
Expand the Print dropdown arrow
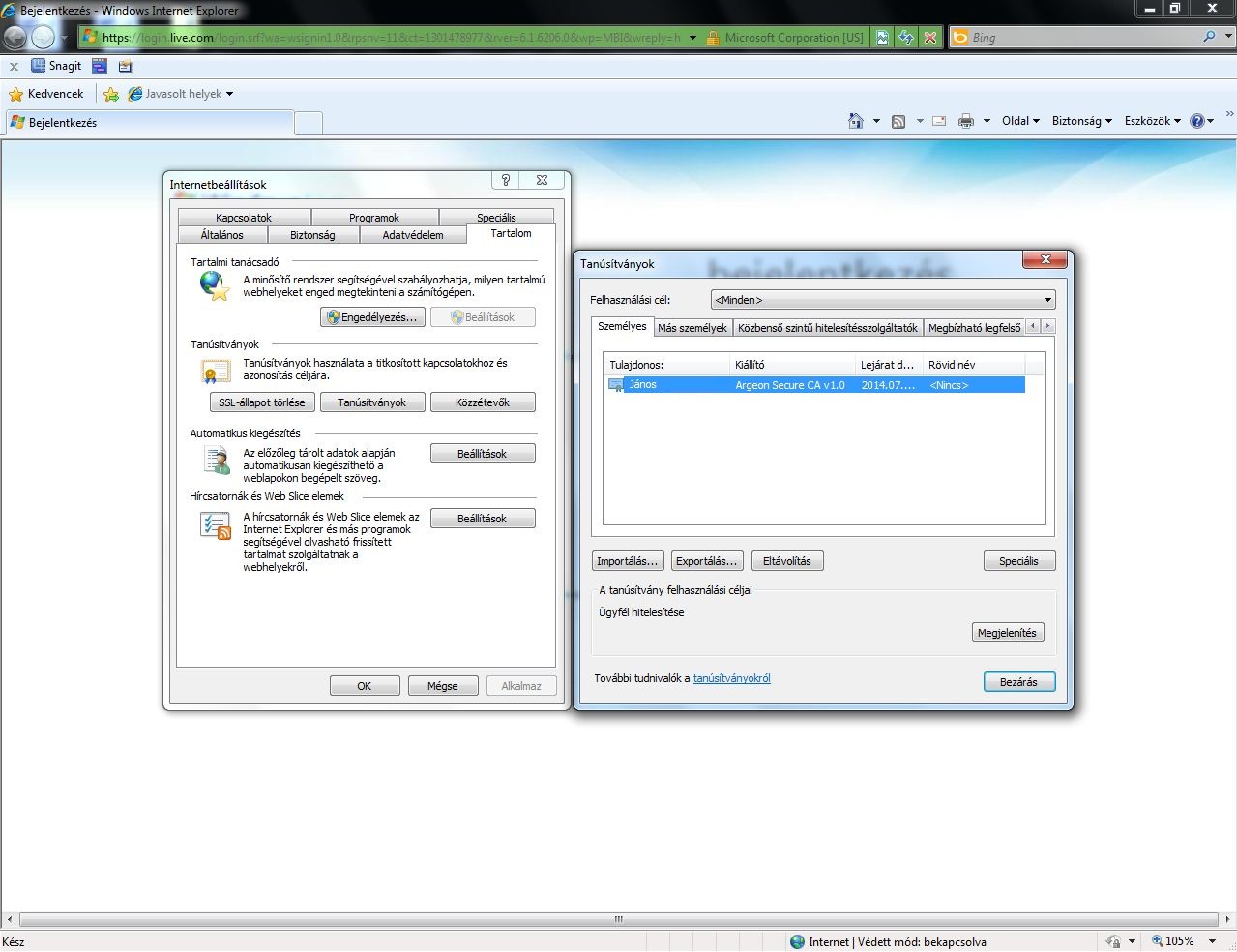(x=987, y=121)
